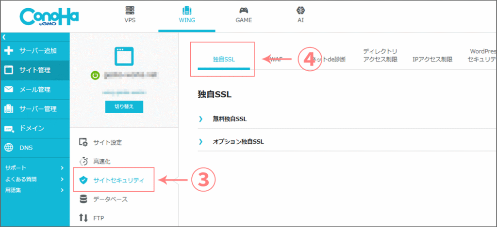
Task: Expand the オプション独自SSL section chevron
Action: (x=200, y=142)
